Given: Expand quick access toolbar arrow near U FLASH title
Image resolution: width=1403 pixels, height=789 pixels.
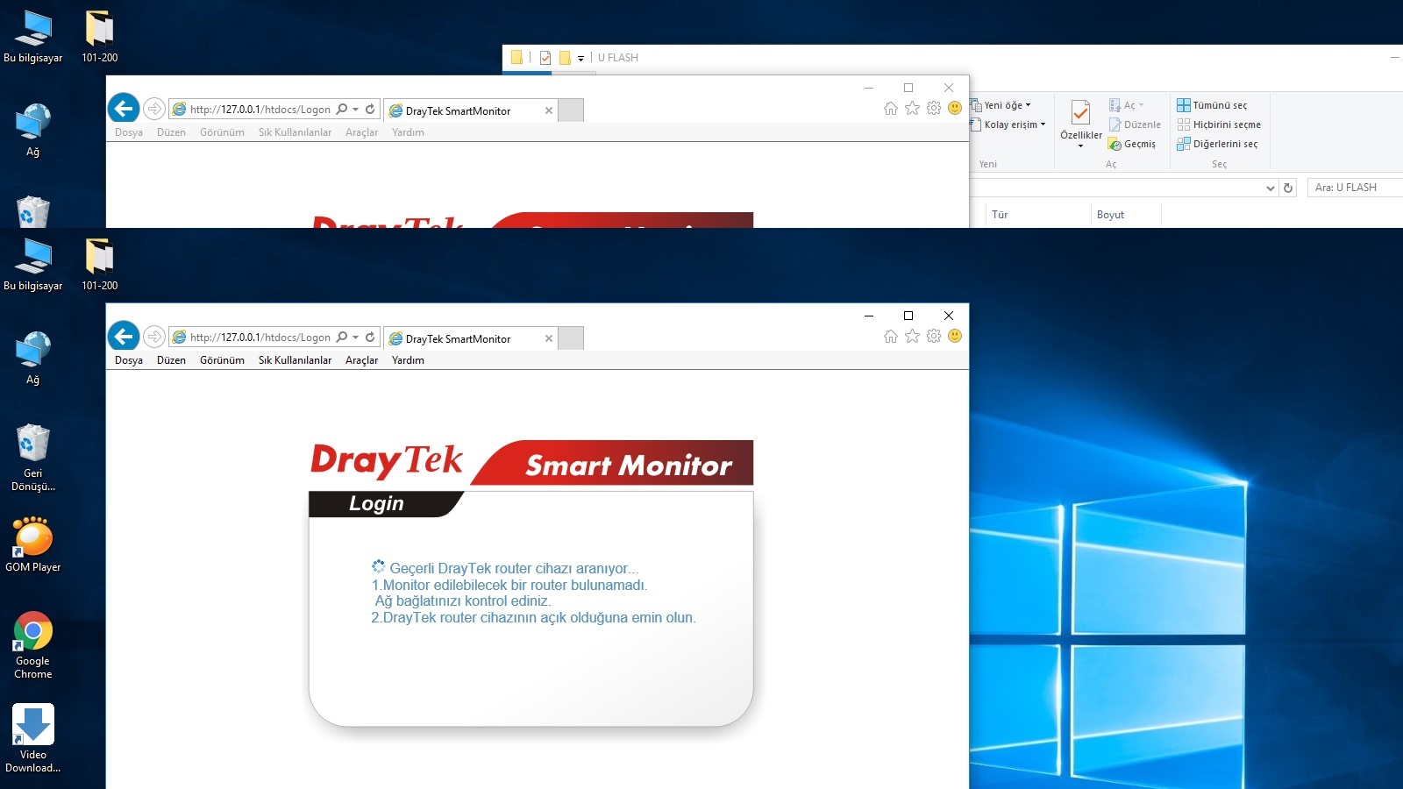Looking at the screenshot, I should [580, 59].
